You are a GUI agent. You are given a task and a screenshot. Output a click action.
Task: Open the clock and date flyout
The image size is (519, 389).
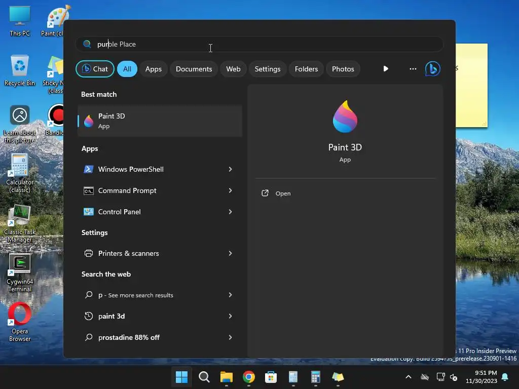click(x=481, y=377)
